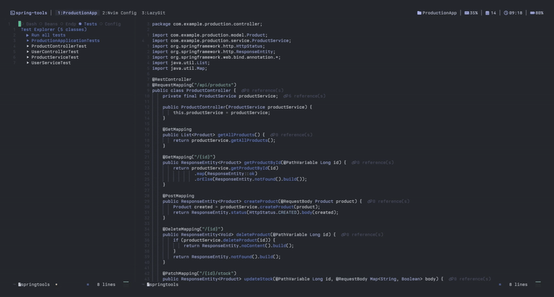Viewport: 554px width, 297px height.
Task: Click reference lens icon after getProductById method
Action: point(354,163)
